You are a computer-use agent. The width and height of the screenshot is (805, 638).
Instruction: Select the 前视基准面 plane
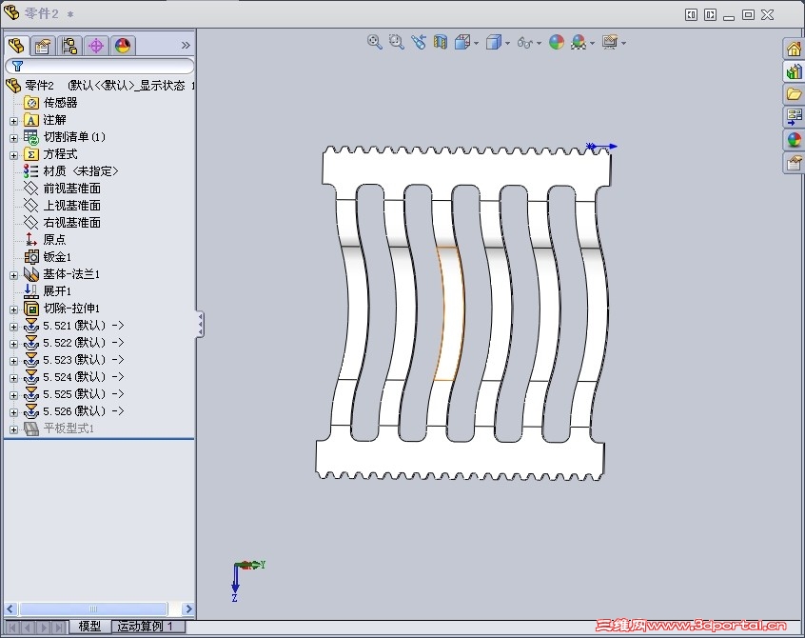pyautogui.click(x=72, y=189)
